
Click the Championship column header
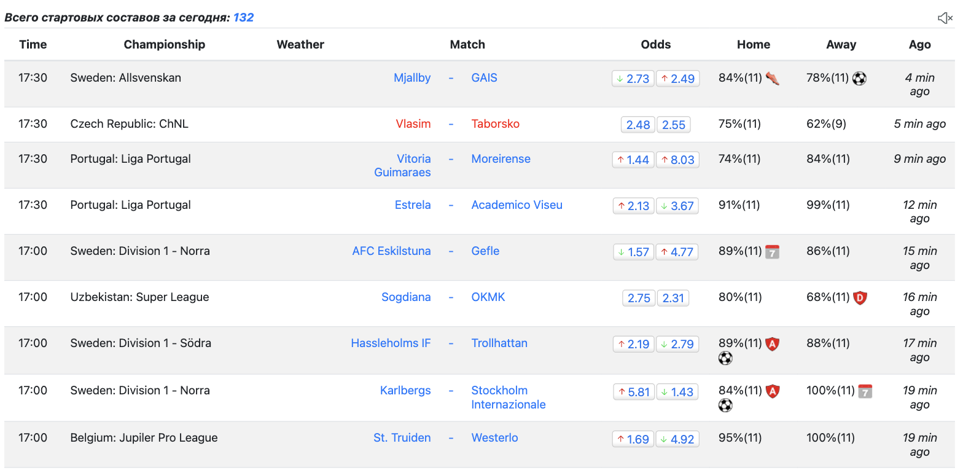(x=165, y=44)
